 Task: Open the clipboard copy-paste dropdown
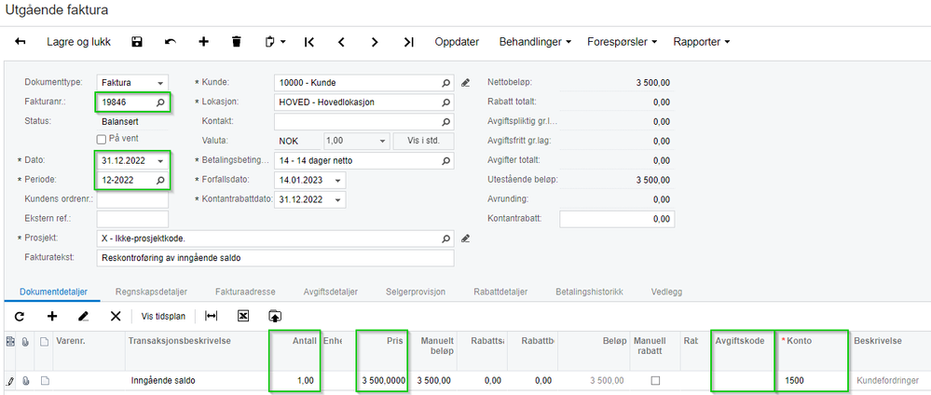[276, 42]
